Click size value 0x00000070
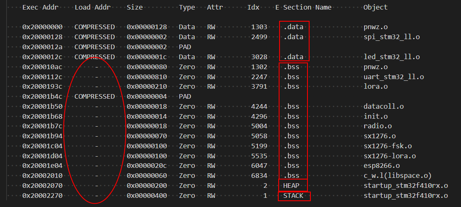 click(147, 136)
